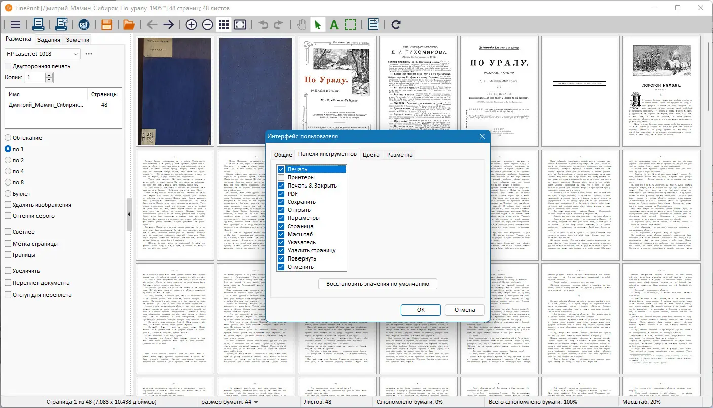Click Восстановить значения по умолчанию
Viewport: 713px width, 408px height.
coord(378,284)
